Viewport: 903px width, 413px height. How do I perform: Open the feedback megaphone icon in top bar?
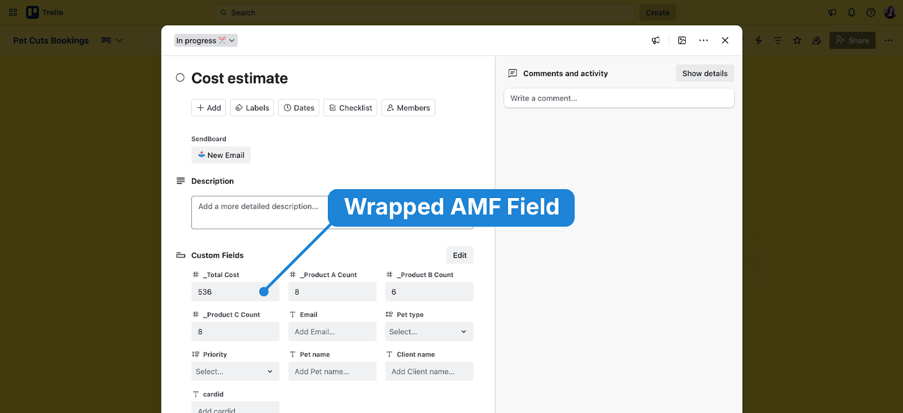832,12
